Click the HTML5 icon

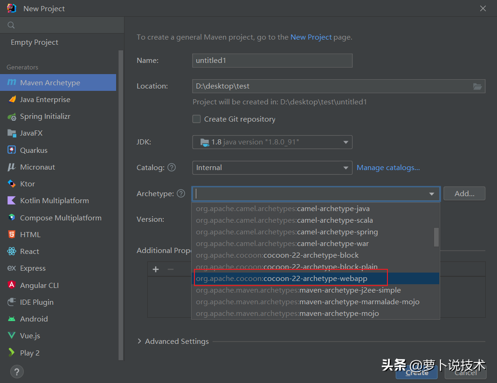tap(12, 234)
